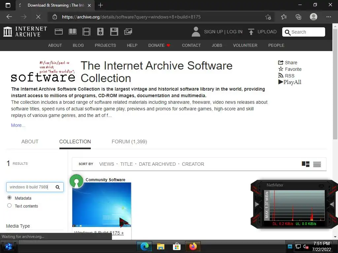This screenshot has height=253, width=338.
Task: Open File Explorer from the taskbar
Action: [161, 246]
